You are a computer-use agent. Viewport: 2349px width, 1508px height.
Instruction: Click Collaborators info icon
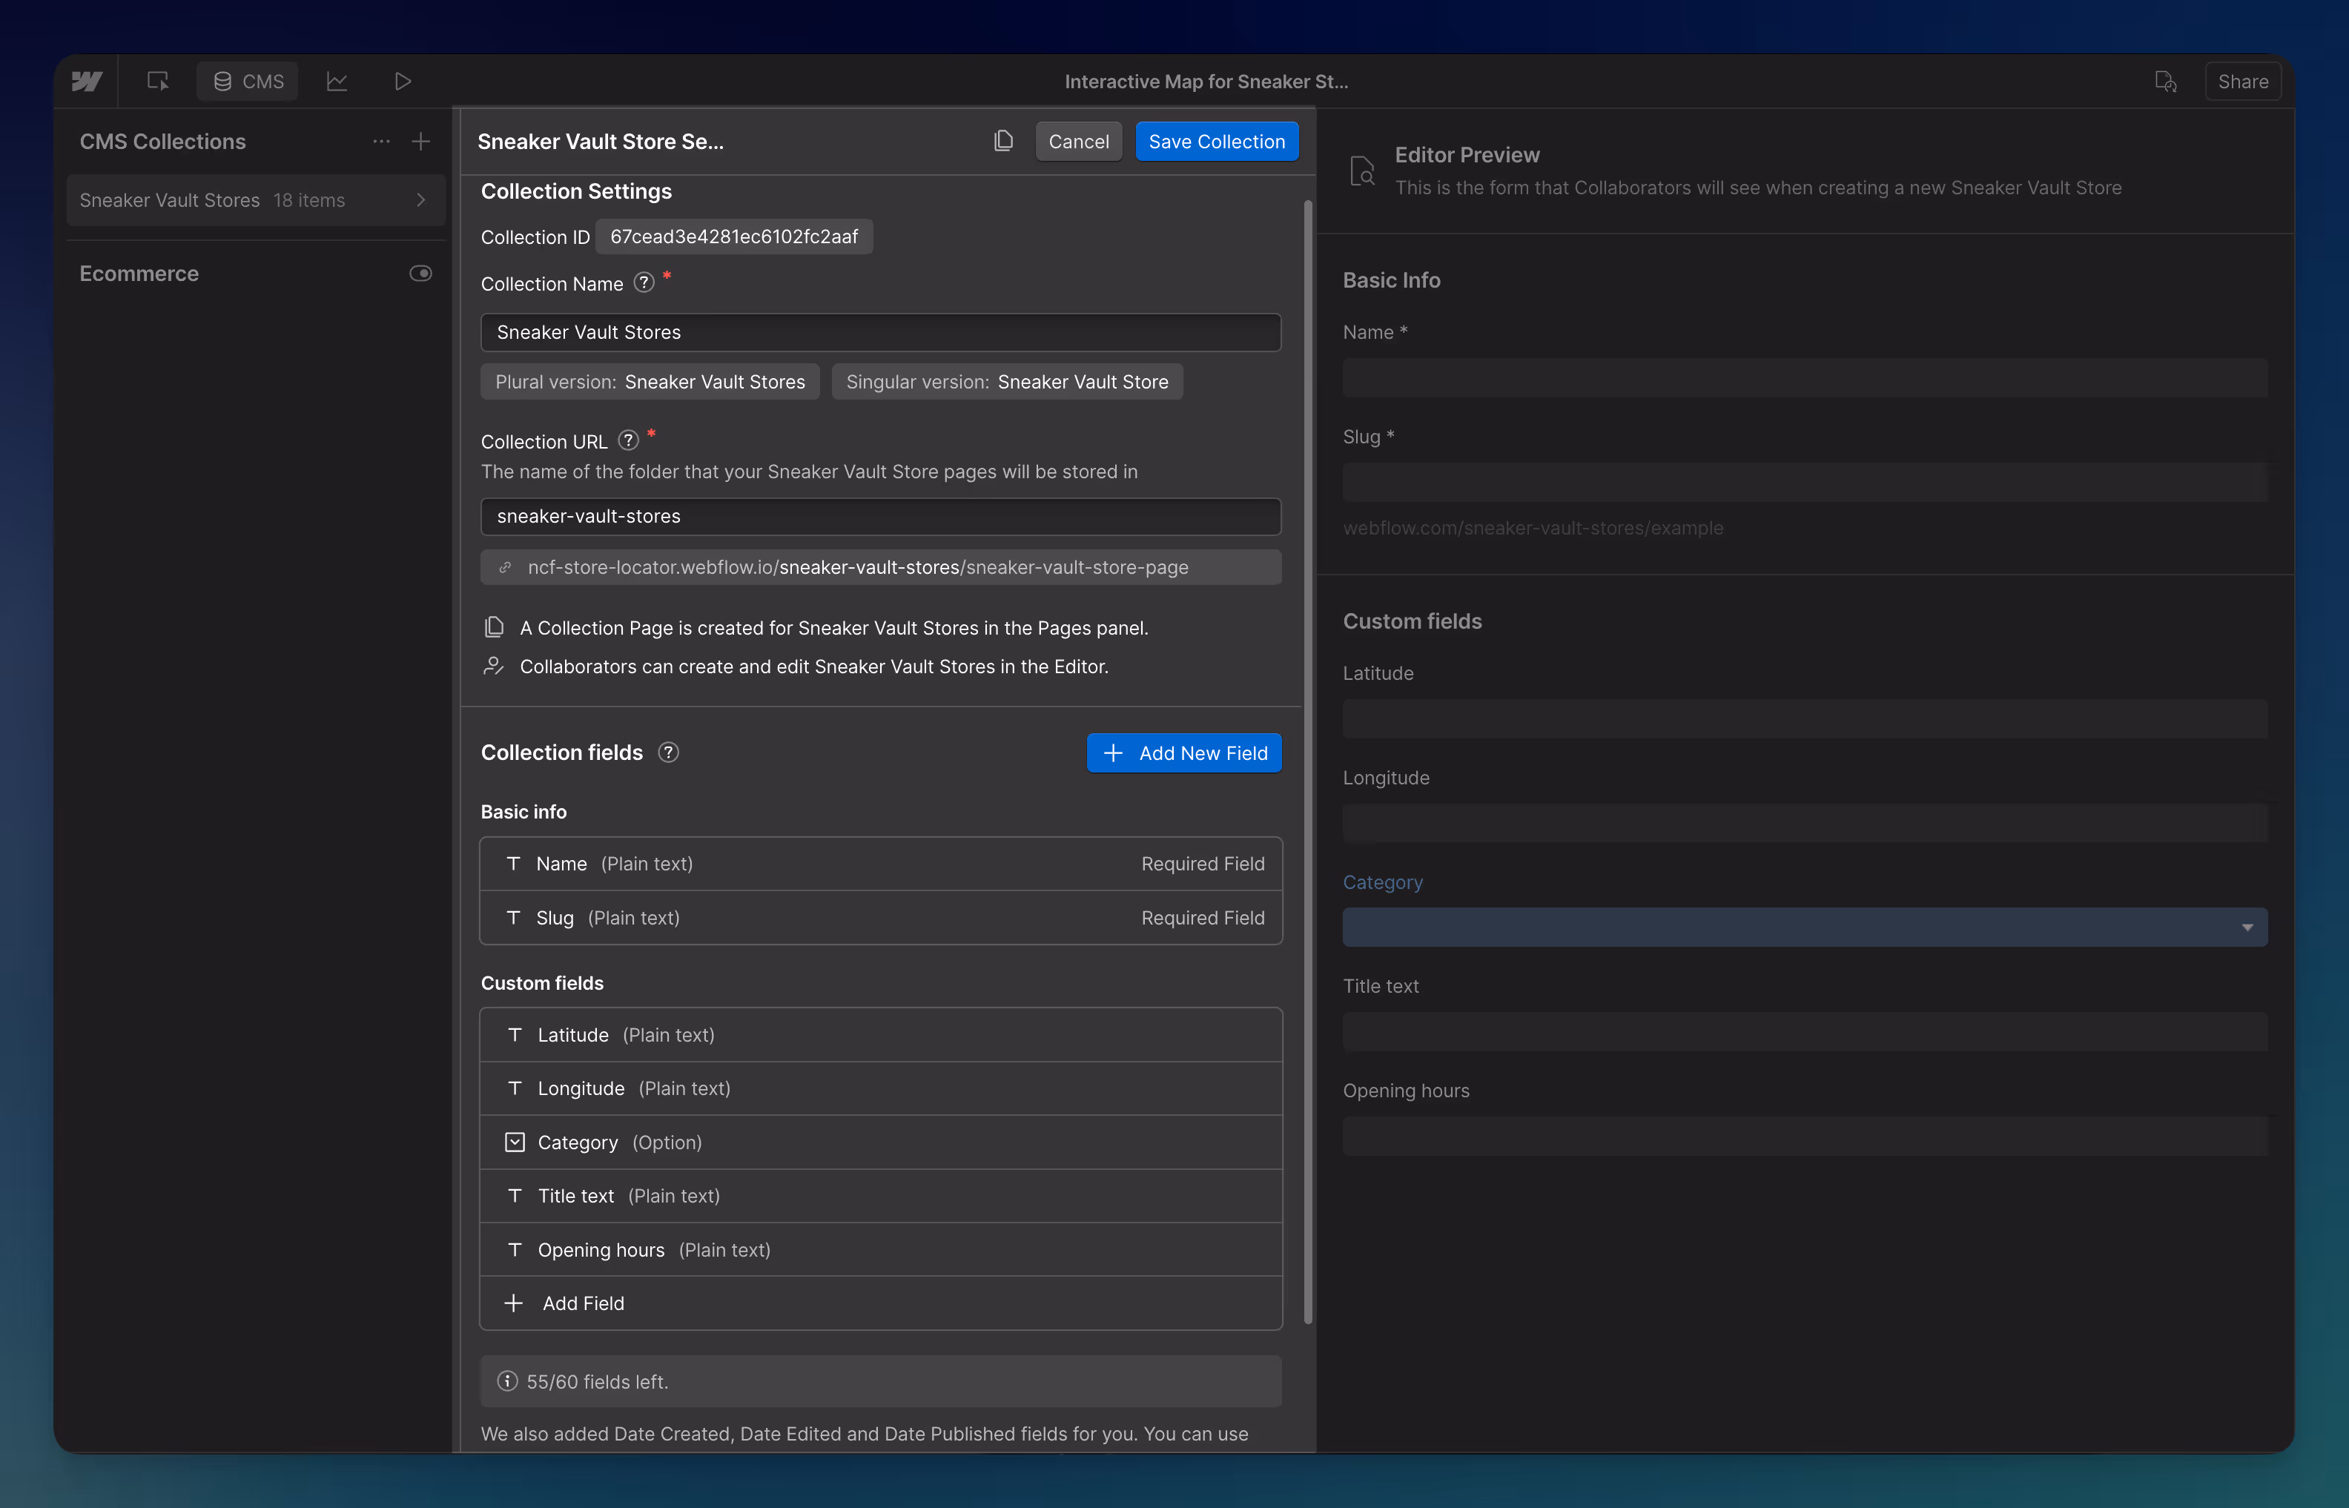494,666
